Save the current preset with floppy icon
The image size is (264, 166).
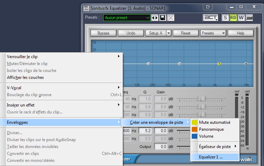[163, 18]
